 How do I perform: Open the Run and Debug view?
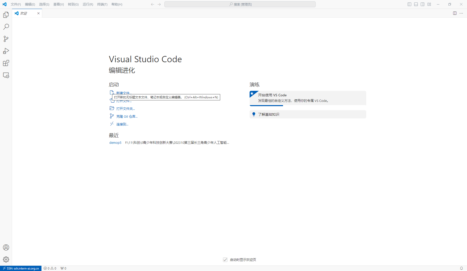click(x=6, y=51)
